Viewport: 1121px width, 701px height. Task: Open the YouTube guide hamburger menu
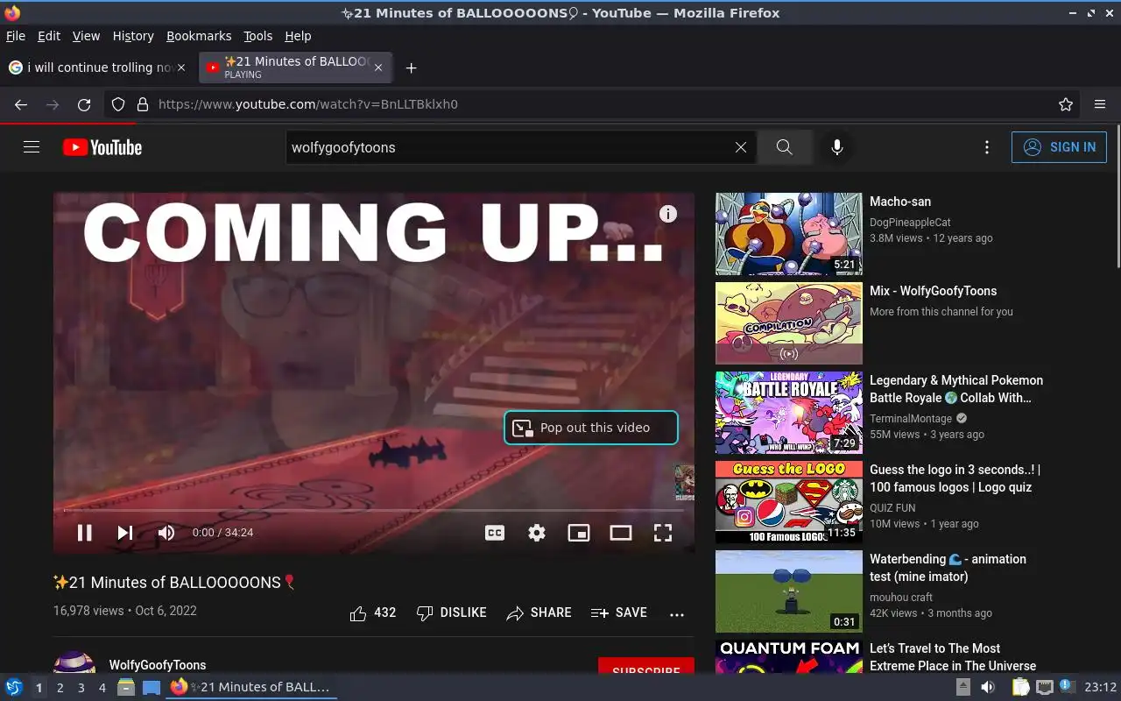pyautogui.click(x=32, y=147)
